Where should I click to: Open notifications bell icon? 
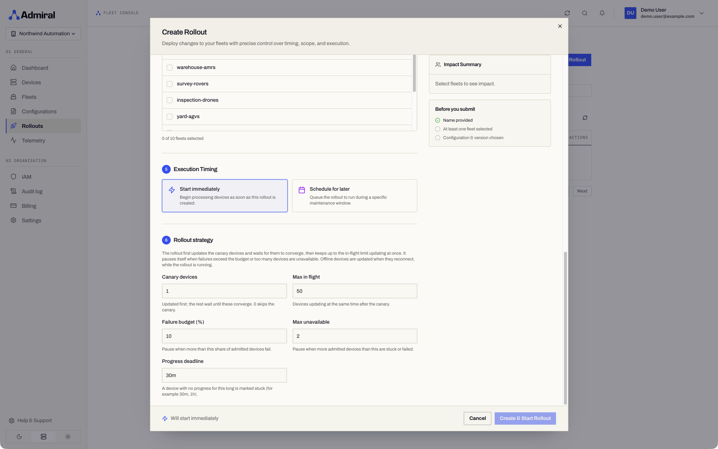pos(602,13)
